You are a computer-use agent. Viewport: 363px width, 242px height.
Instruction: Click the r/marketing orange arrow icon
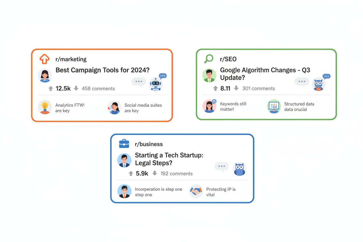[x=44, y=59]
